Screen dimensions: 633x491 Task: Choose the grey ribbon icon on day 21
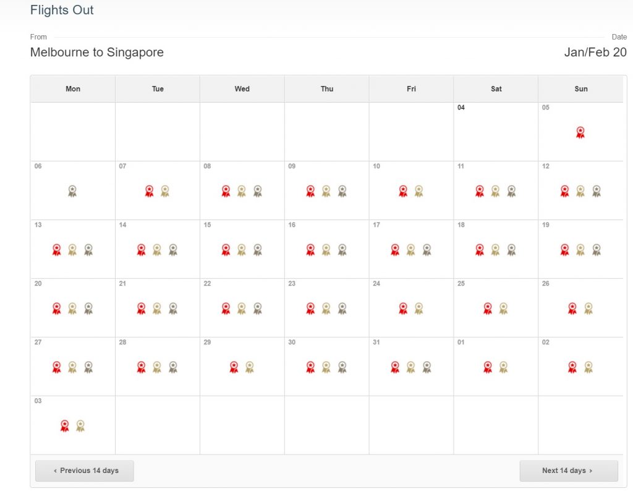(x=173, y=309)
